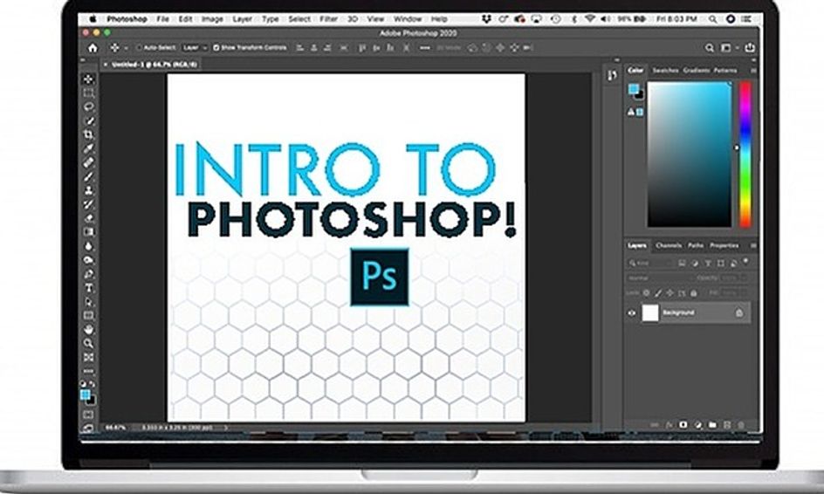Image resolution: width=824 pixels, height=494 pixels.
Task: Click the Background layer thumbnail
Action: point(650,312)
